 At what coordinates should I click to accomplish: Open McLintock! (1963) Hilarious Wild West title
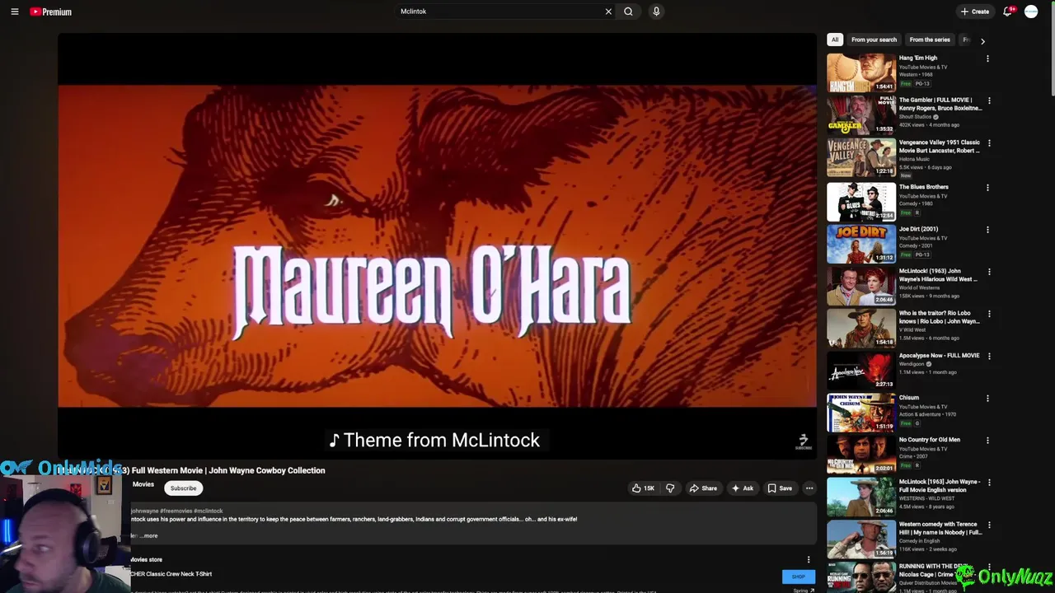tap(938, 275)
